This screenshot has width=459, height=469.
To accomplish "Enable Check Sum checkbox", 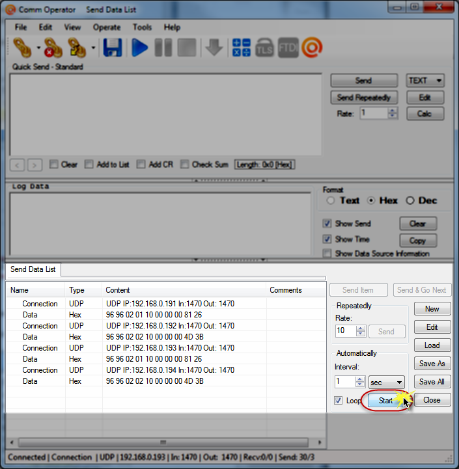I will tap(184, 165).
